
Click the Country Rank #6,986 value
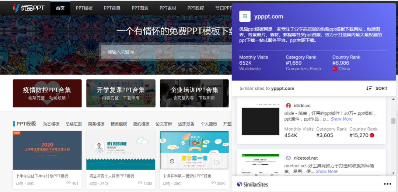(x=341, y=63)
